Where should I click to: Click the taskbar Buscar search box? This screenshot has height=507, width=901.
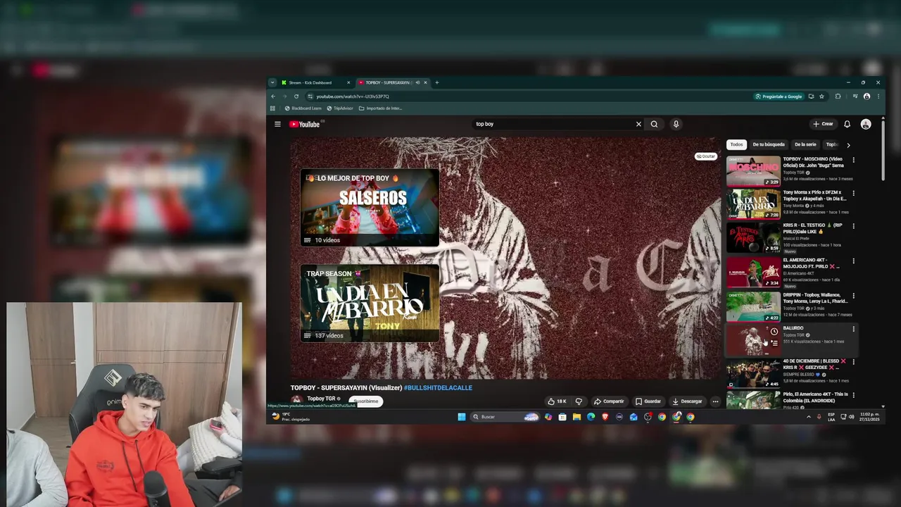point(505,417)
